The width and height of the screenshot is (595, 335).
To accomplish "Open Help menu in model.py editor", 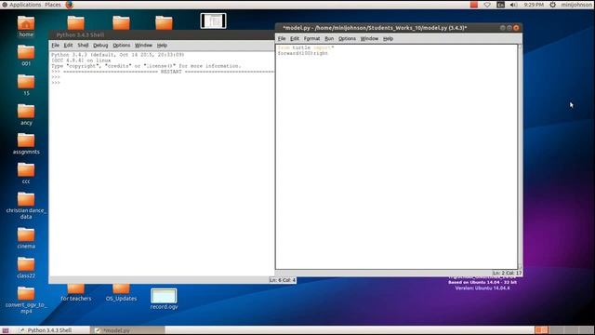I will click(x=388, y=39).
